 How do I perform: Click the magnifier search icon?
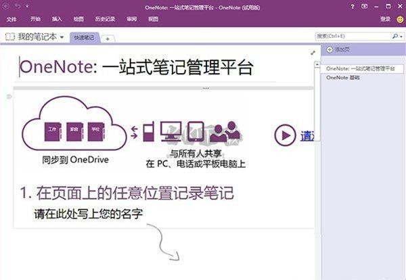[x=395, y=36]
